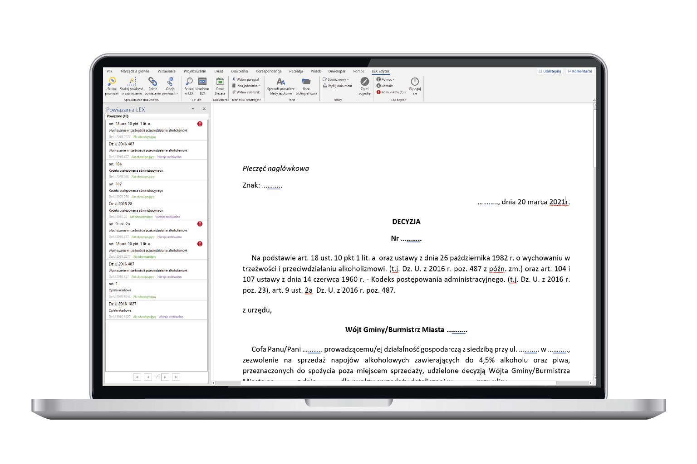Open the Wstawianie ribbon tab

point(167,71)
